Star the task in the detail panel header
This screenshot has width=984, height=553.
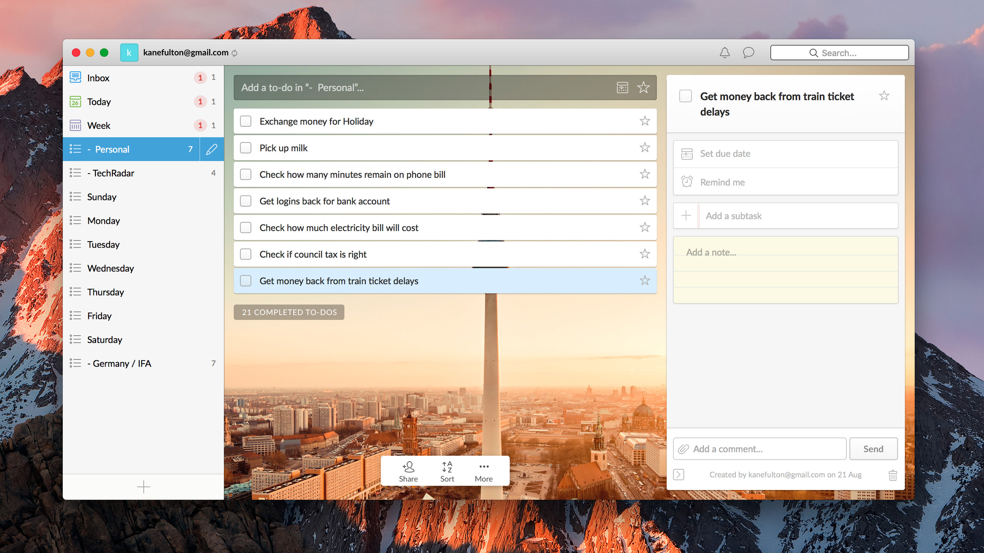[884, 96]
